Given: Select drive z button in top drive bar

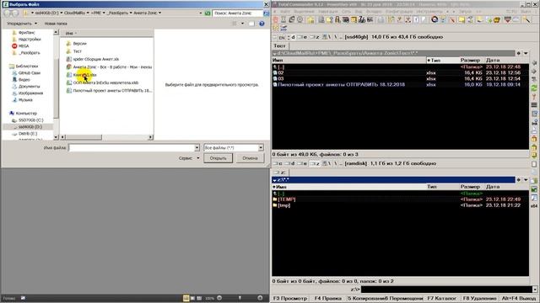Looking at the screenshot, I should click(x=315, y=37).
